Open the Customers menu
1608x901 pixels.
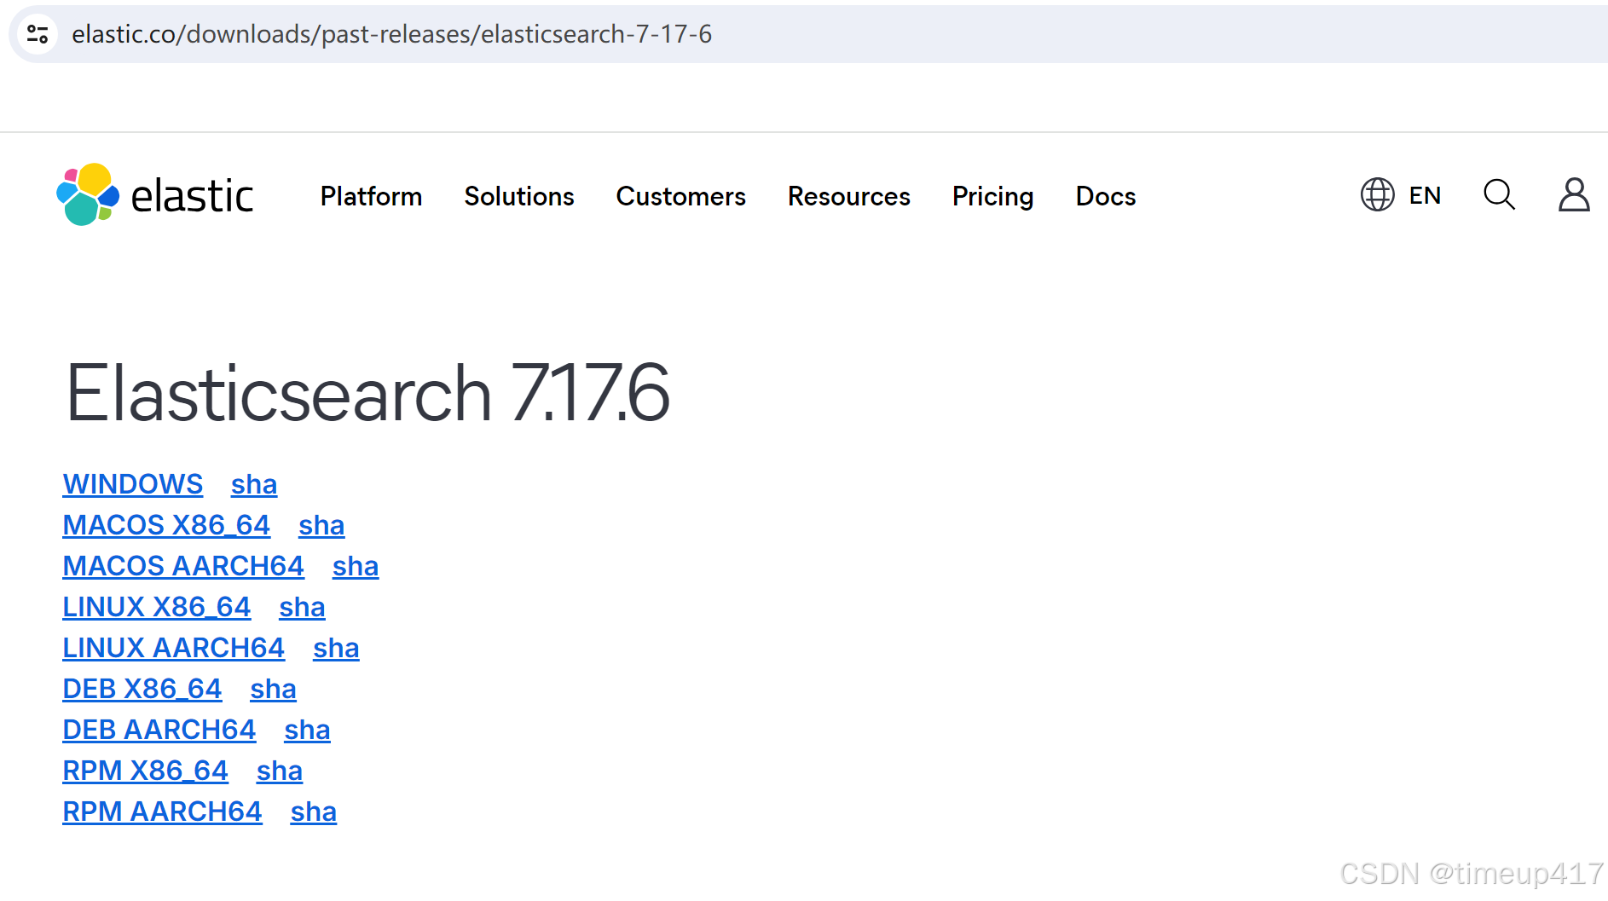[x=680, y=197]
